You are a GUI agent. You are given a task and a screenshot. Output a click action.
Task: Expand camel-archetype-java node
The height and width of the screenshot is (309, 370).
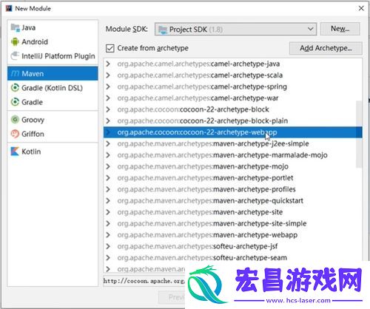point(108,64)
